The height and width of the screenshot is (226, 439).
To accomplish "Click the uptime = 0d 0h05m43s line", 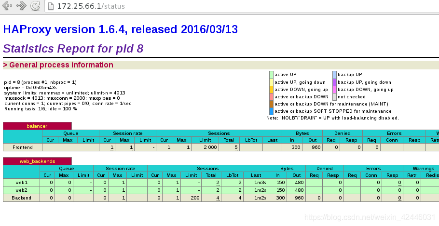I will click(30, 88).
